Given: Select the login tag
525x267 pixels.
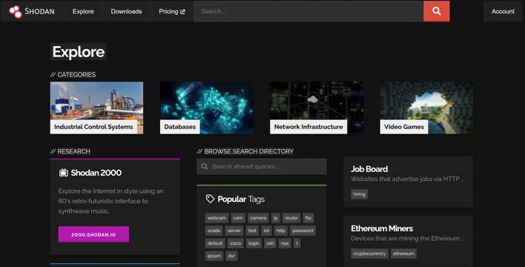Looking at the screenshot, I should tap(254, 243).
